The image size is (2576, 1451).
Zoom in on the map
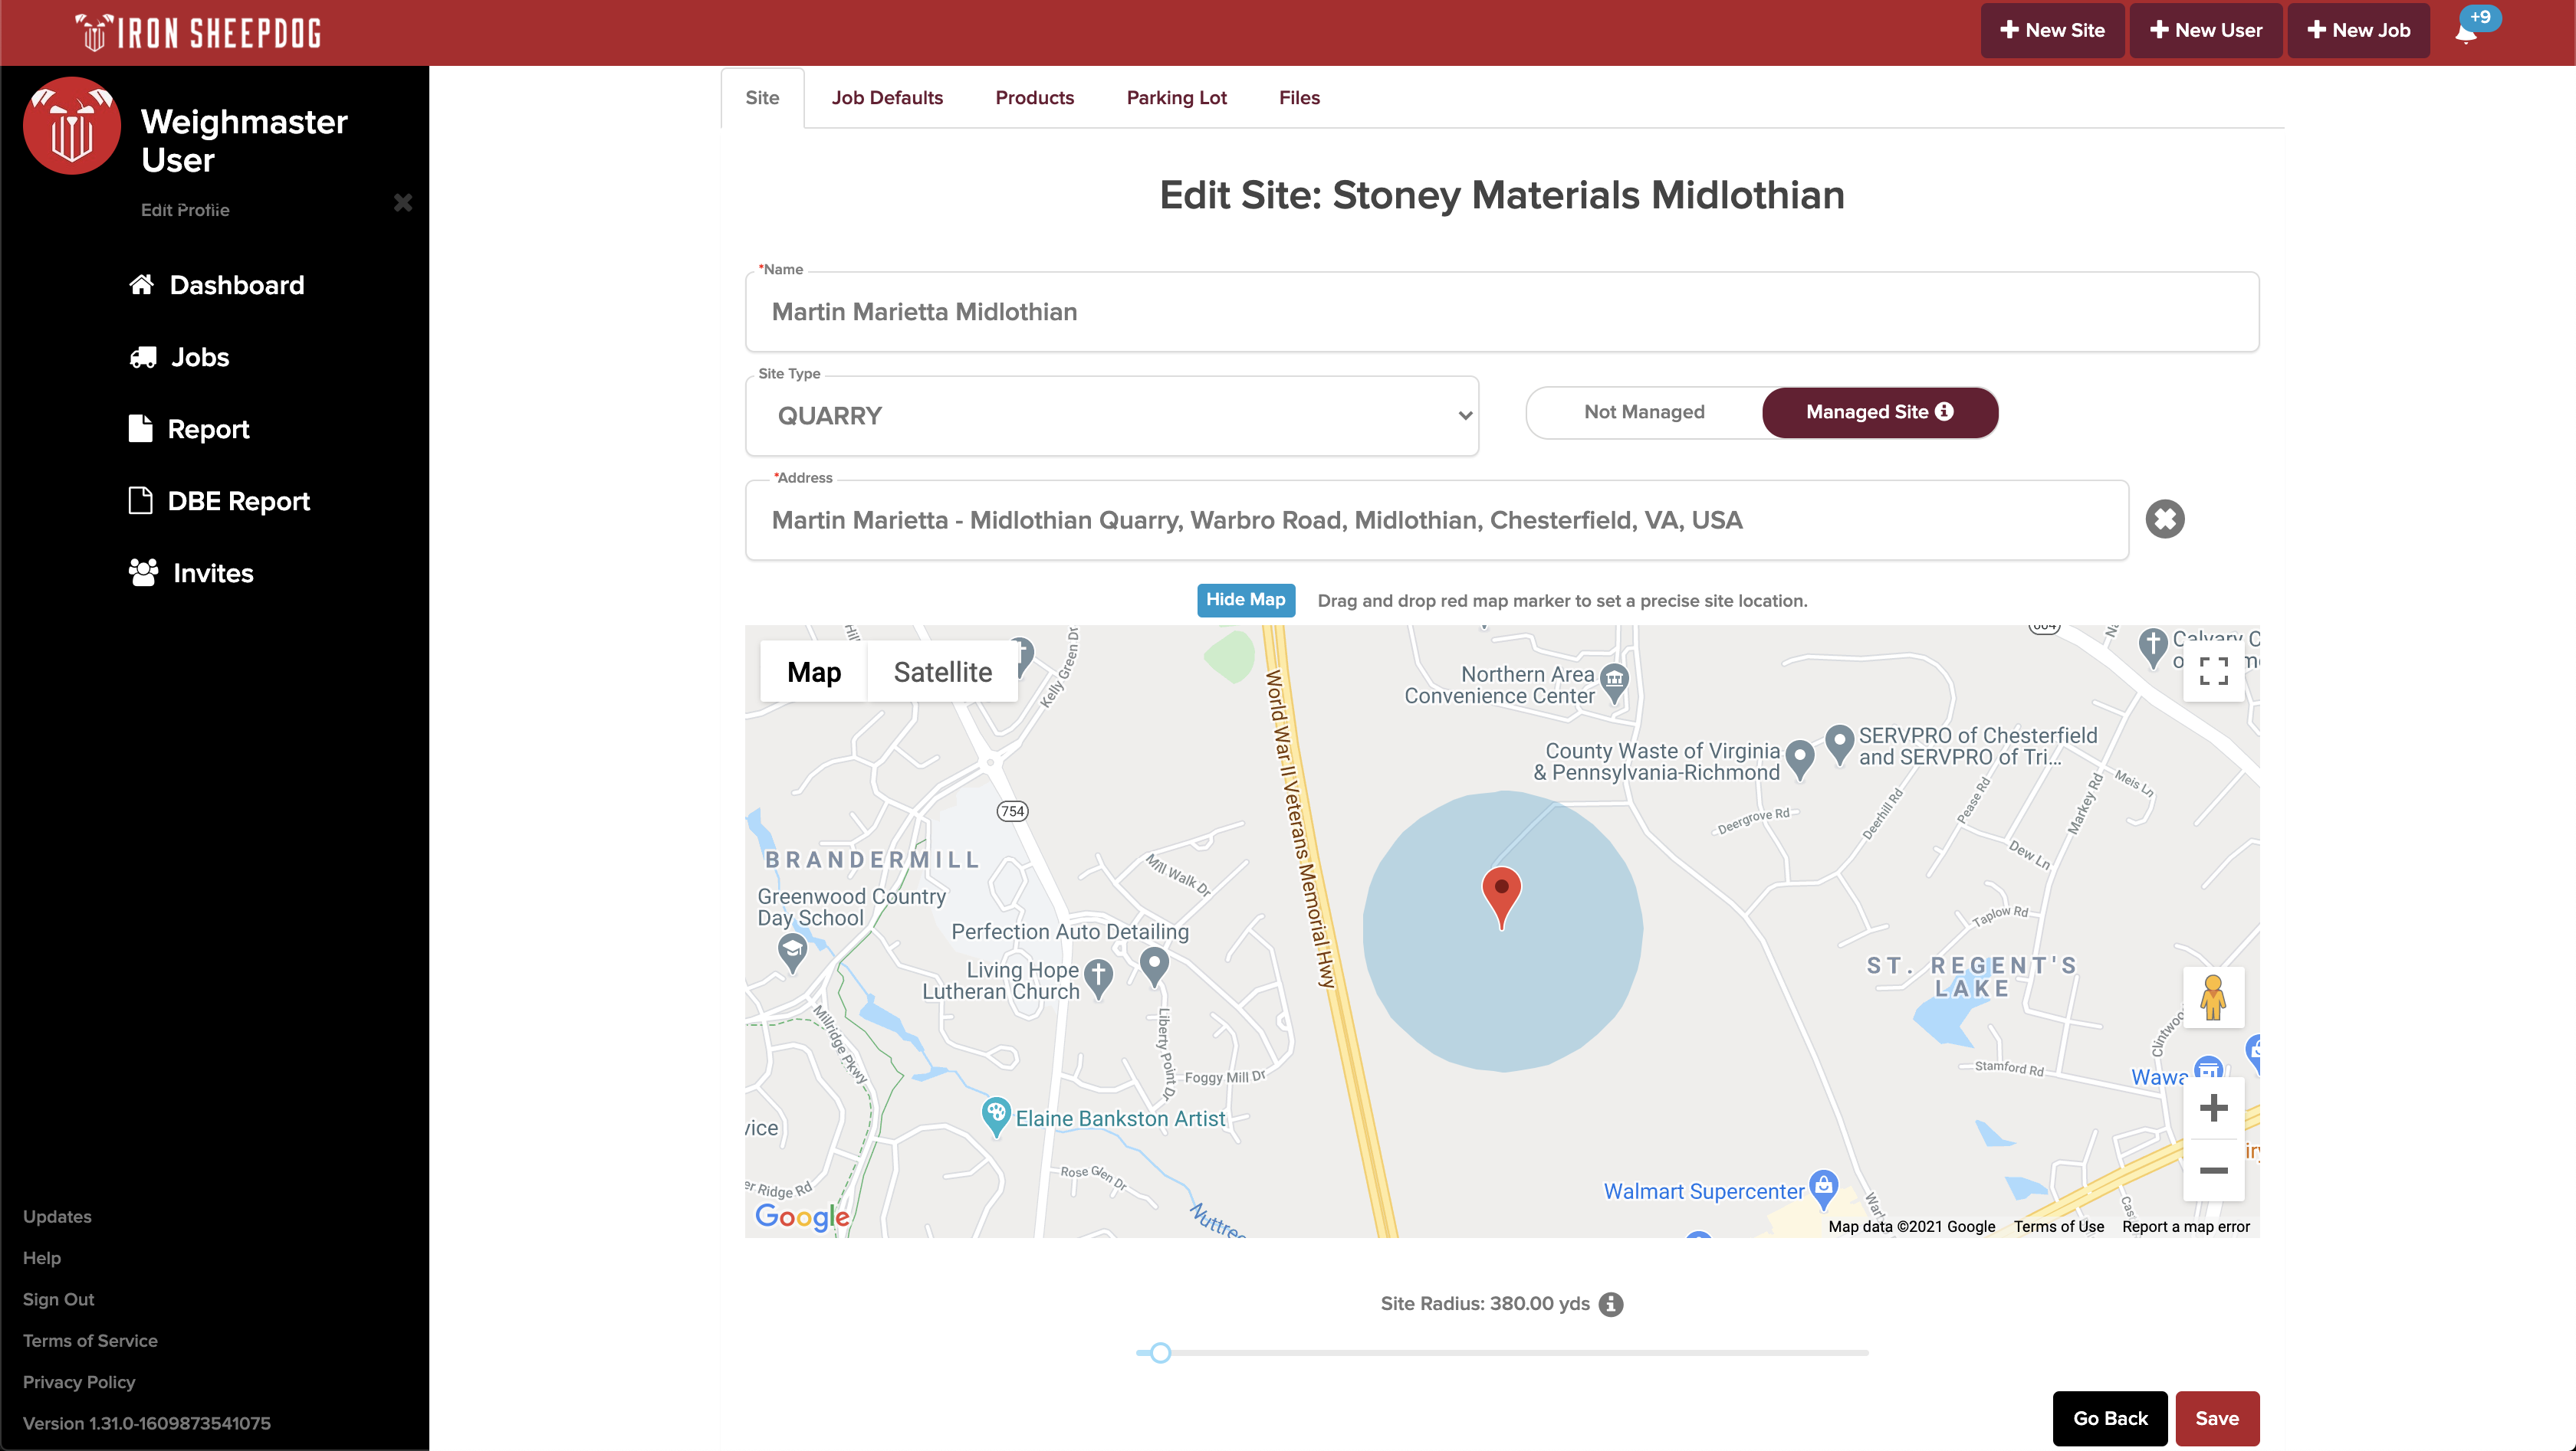[2213, 1109]
